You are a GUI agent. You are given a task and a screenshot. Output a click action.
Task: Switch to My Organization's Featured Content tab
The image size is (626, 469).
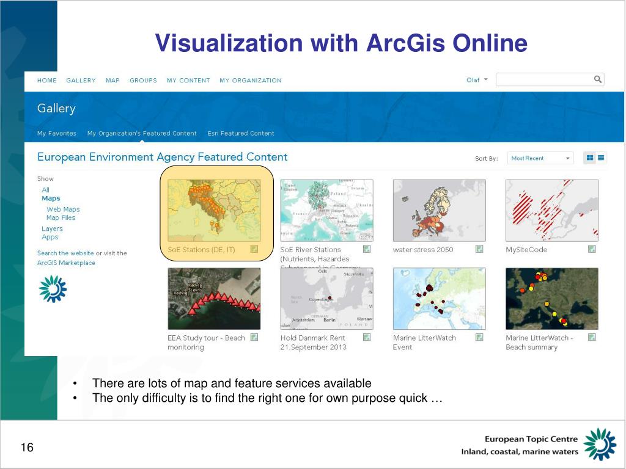[x=142, y=133]
